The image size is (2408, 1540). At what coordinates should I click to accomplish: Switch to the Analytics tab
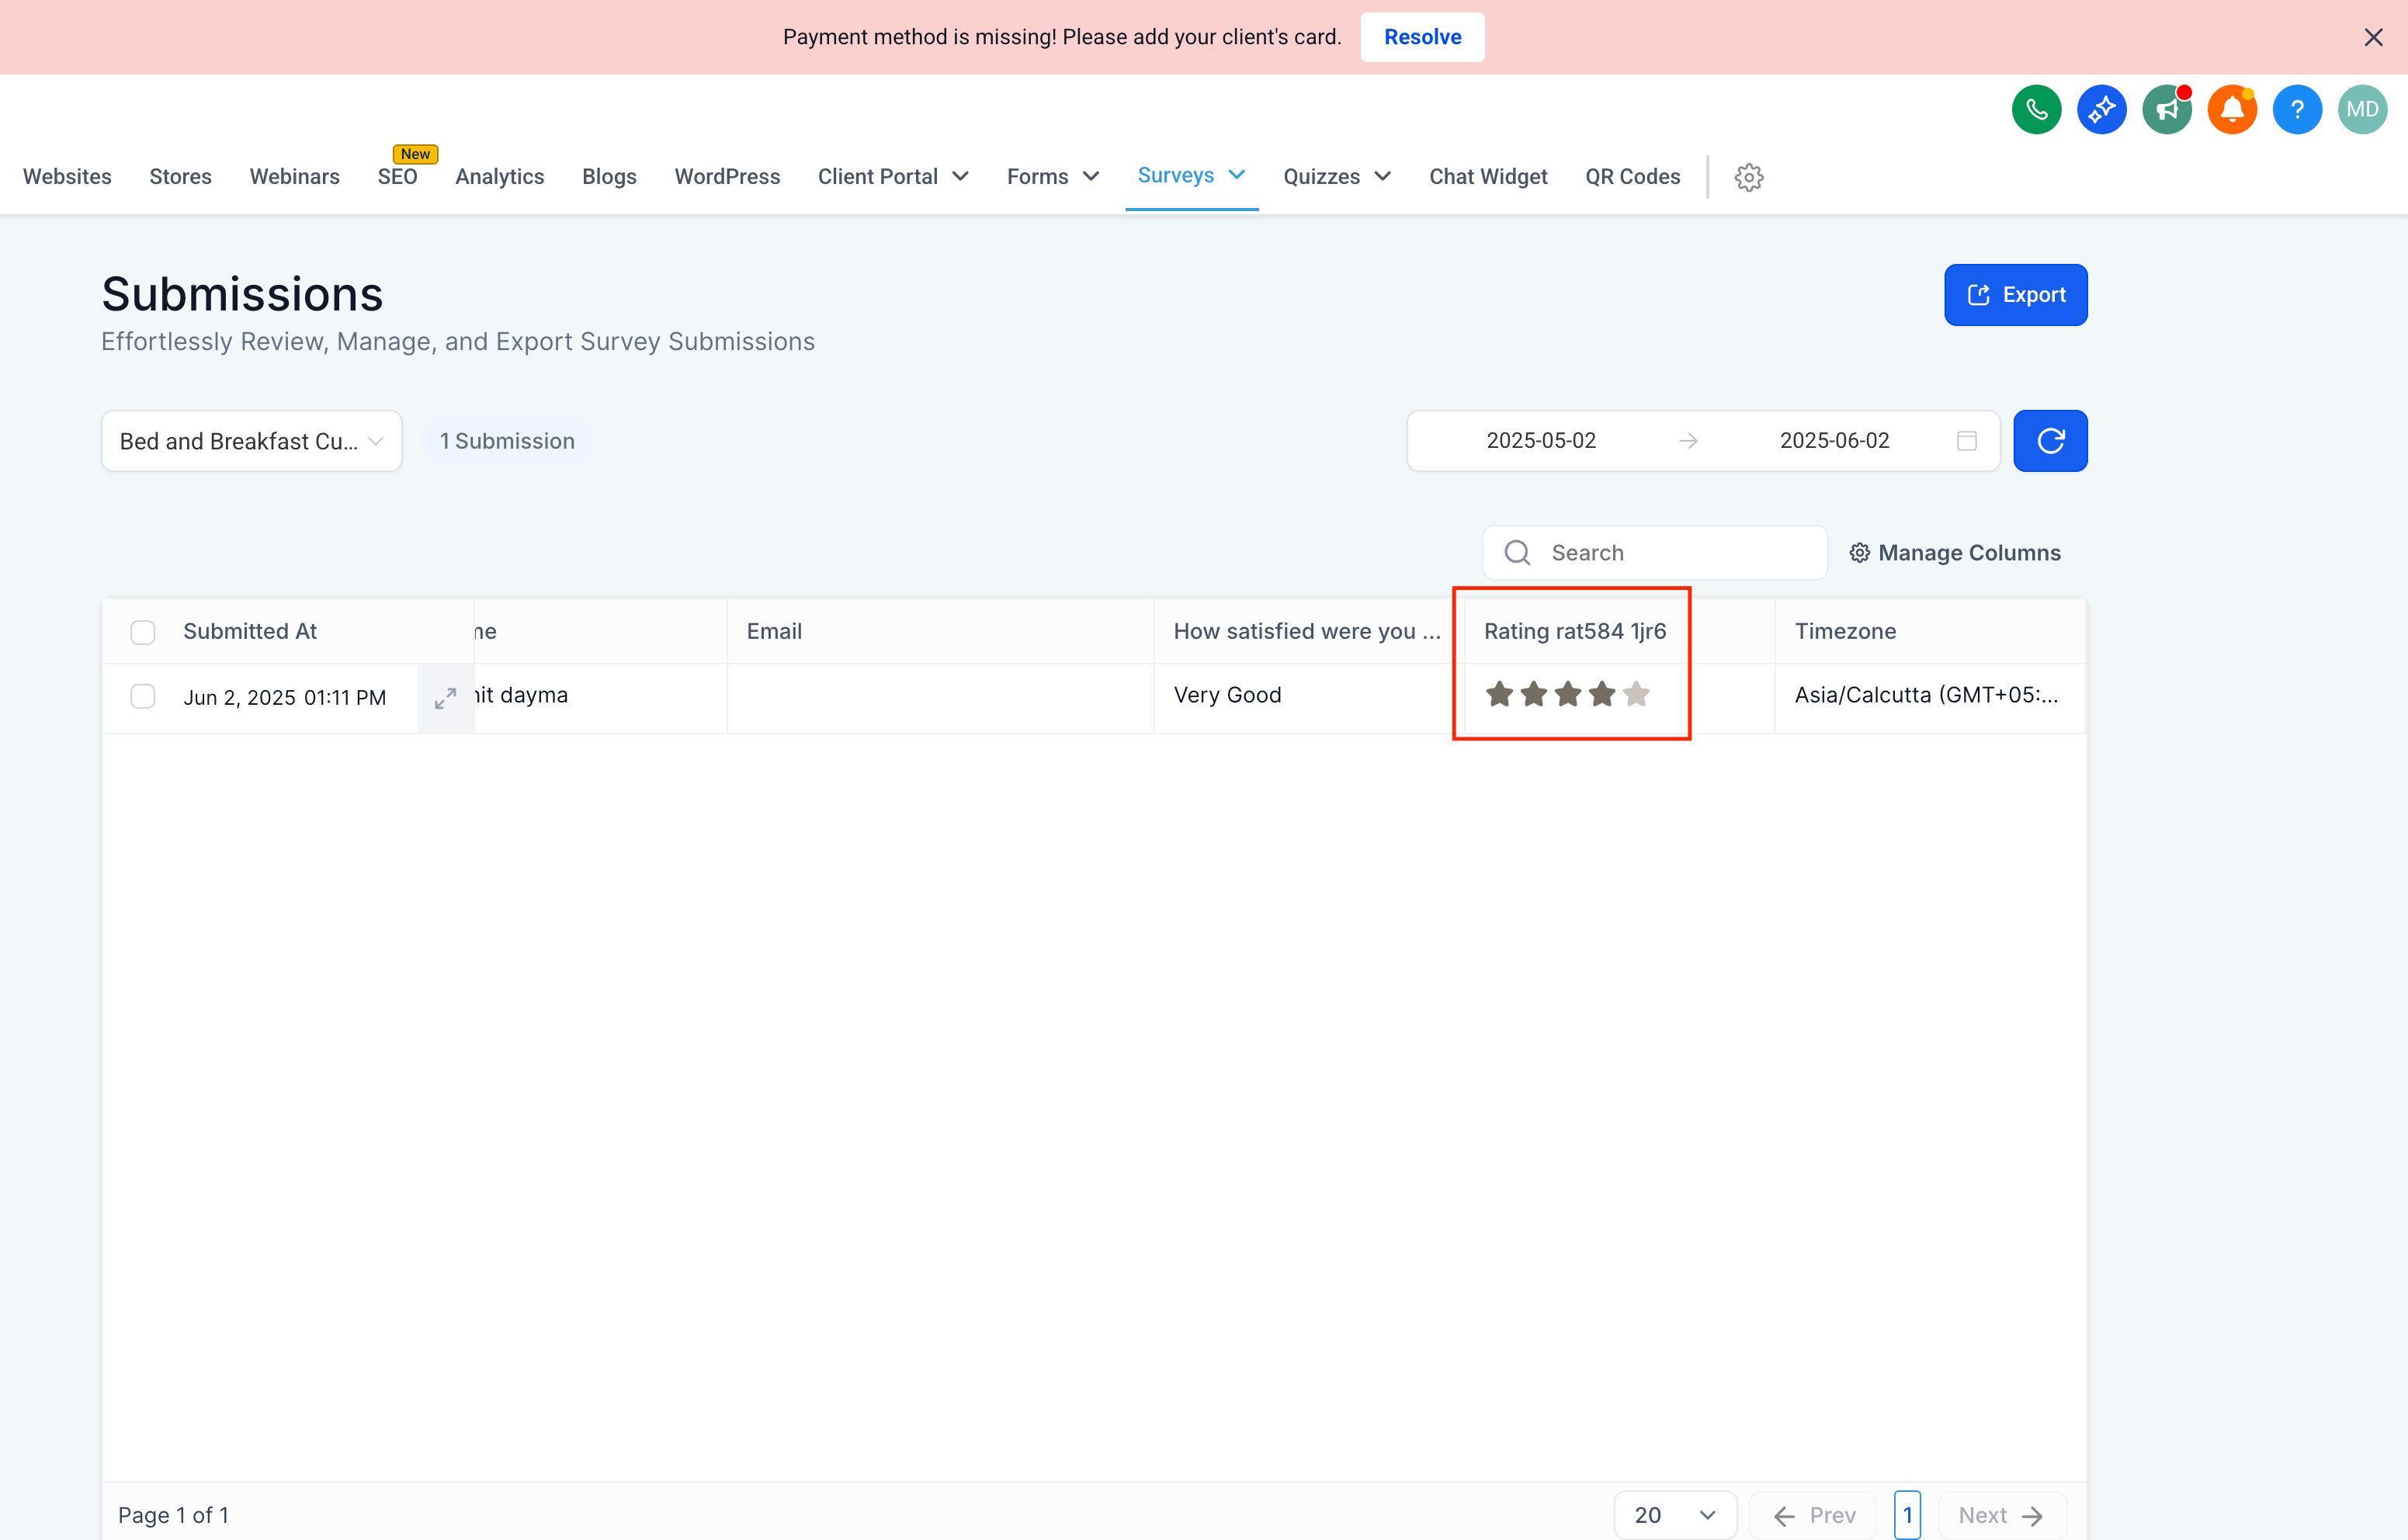pyautogui.click(x=499, y=177)
